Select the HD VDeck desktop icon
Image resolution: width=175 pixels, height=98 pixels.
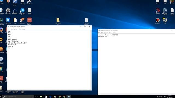pyautogui.click(x=8, y=11)
